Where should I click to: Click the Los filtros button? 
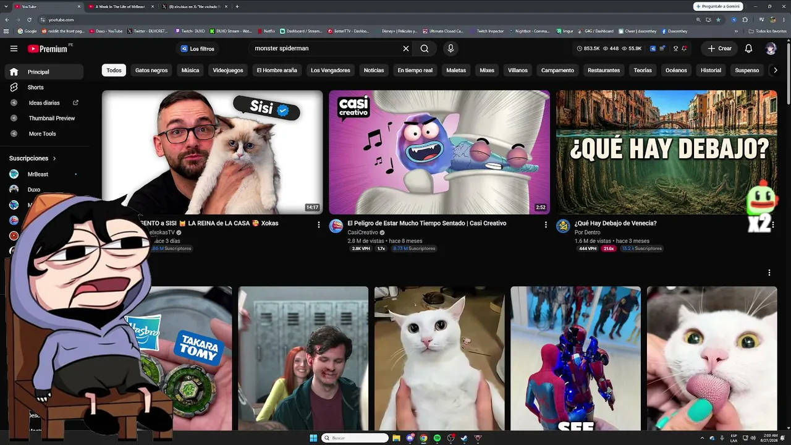pos(198,48)
